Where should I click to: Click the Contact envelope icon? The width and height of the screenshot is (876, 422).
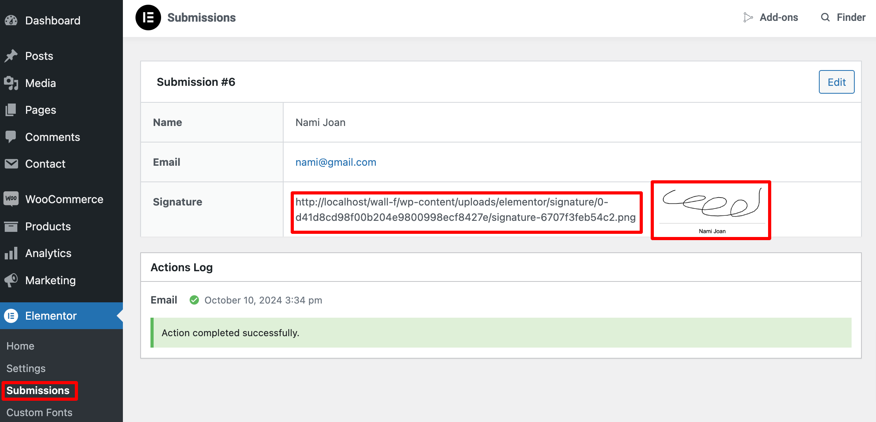click(11, 164)
